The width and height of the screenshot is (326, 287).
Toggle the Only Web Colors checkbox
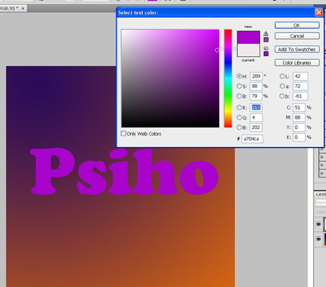[123, 133]
